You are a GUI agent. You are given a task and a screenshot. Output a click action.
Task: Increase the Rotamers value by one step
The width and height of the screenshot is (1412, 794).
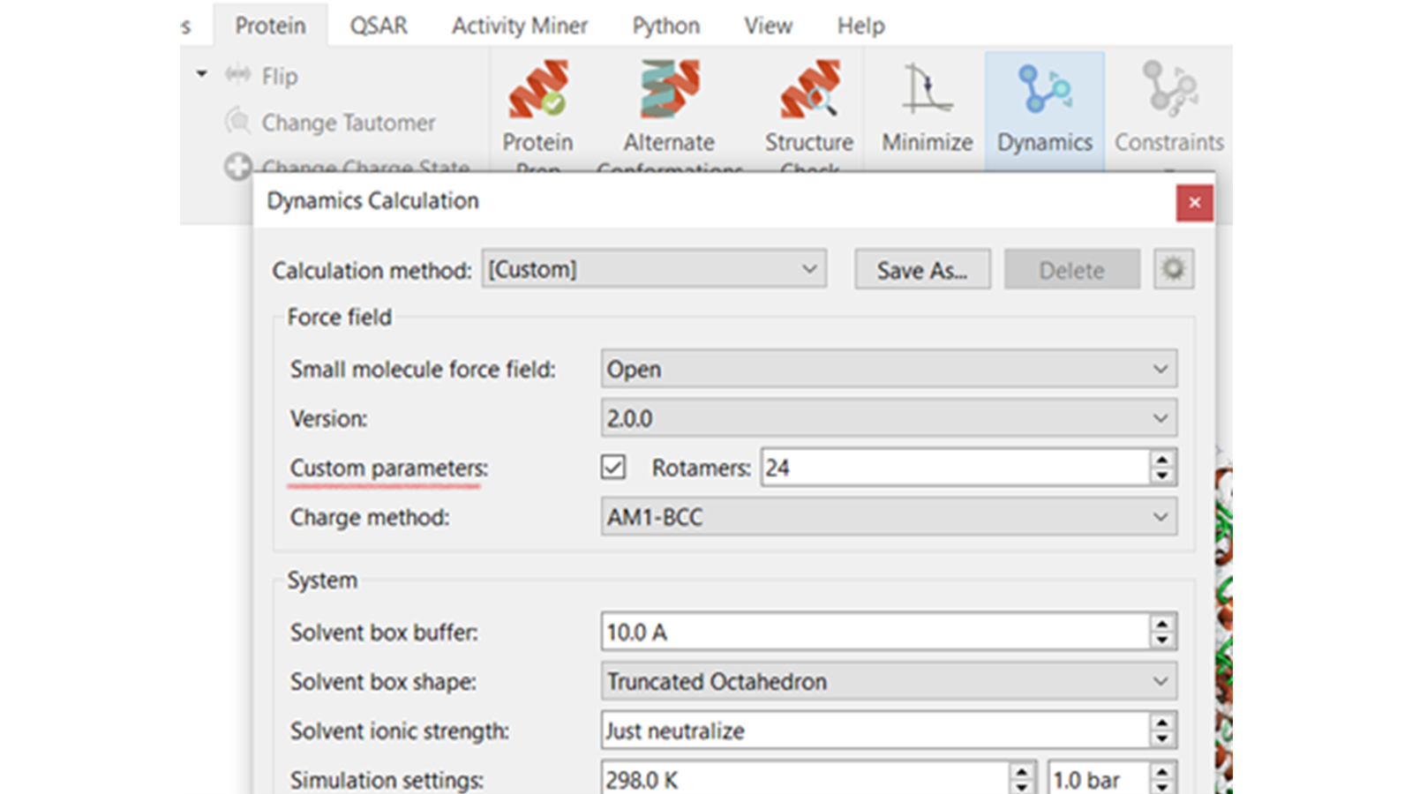point(1162,460)
